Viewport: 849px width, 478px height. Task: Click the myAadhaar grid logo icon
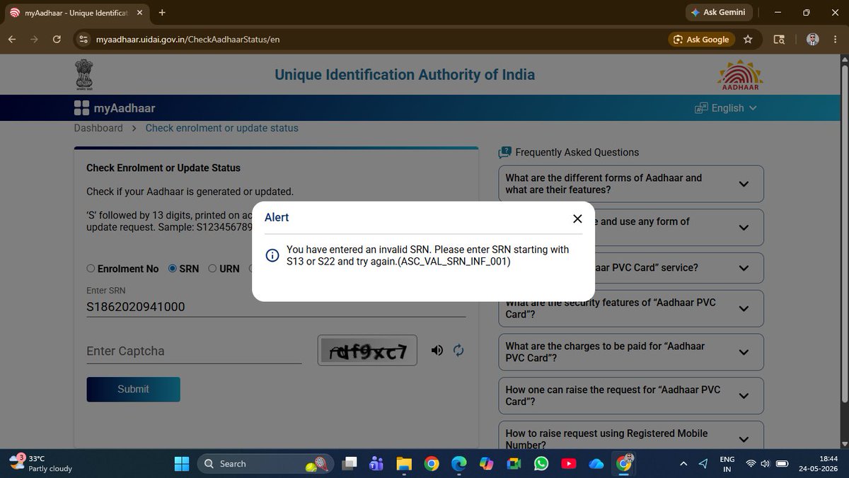point(81,108)
